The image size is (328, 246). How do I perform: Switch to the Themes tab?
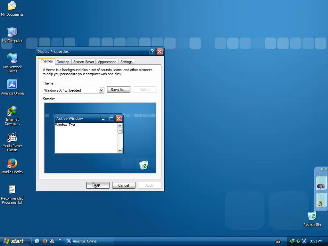[47, 61]
